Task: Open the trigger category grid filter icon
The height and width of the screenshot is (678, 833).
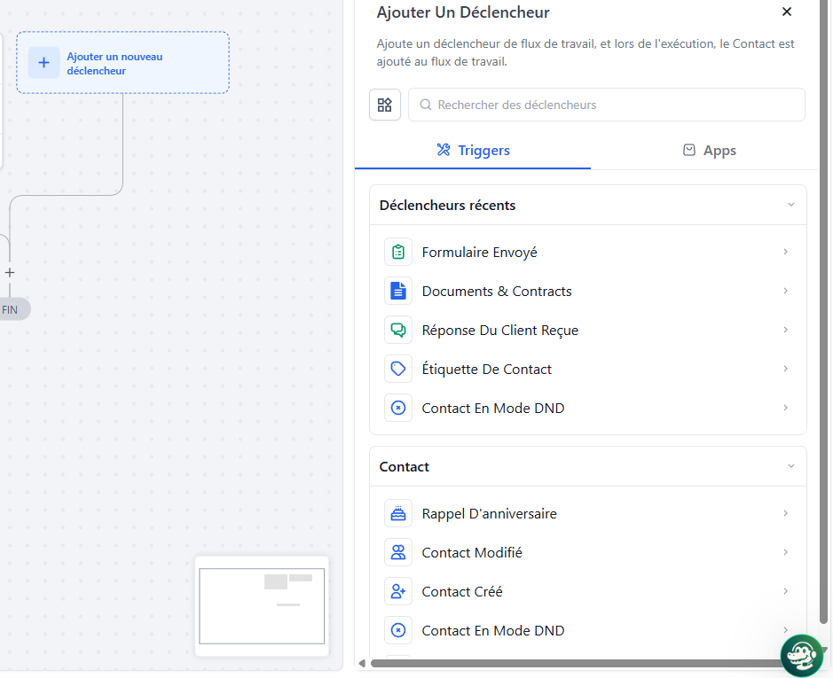Action: 385,105
